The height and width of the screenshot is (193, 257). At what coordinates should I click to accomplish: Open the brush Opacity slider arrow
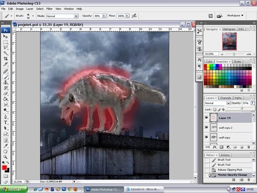(x=104, y=16)
